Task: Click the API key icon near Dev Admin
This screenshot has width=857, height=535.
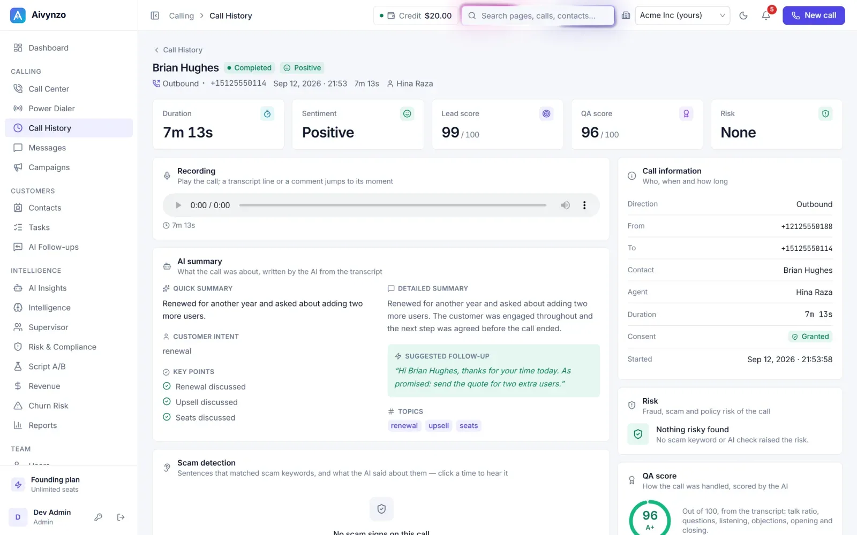Action: point(98,517)
